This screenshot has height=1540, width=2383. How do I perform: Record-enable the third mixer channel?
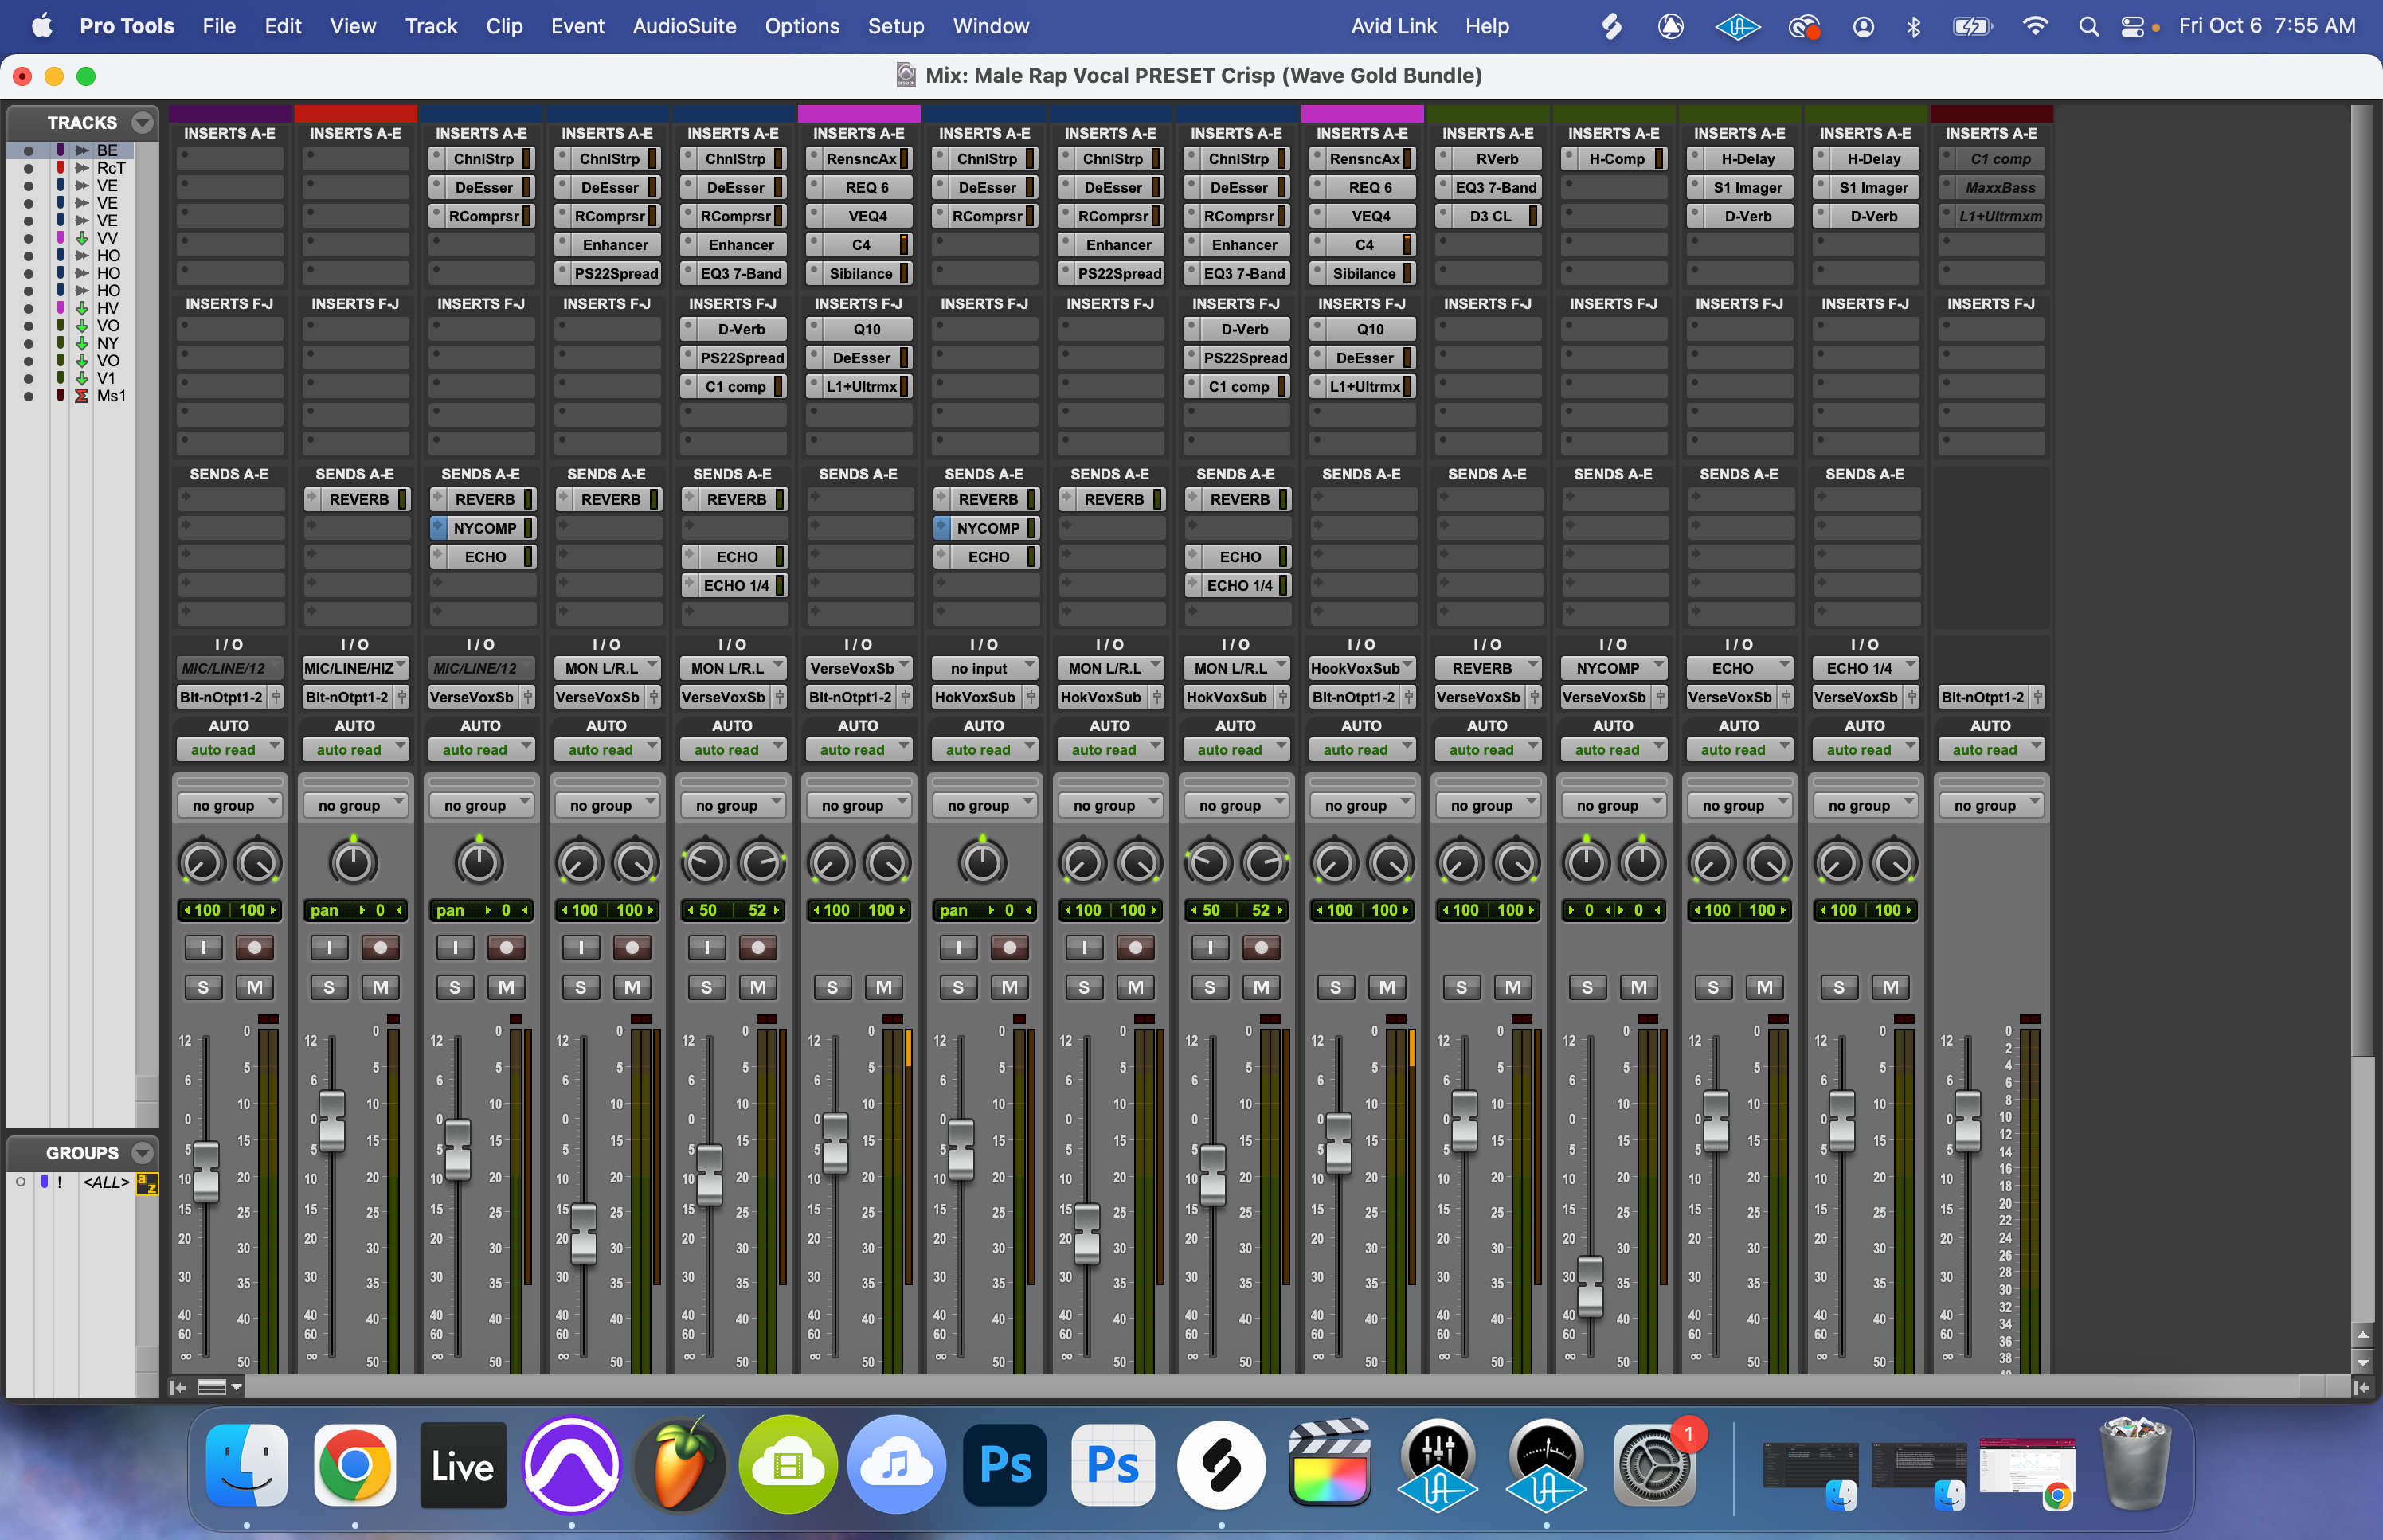tap(506, 947)
